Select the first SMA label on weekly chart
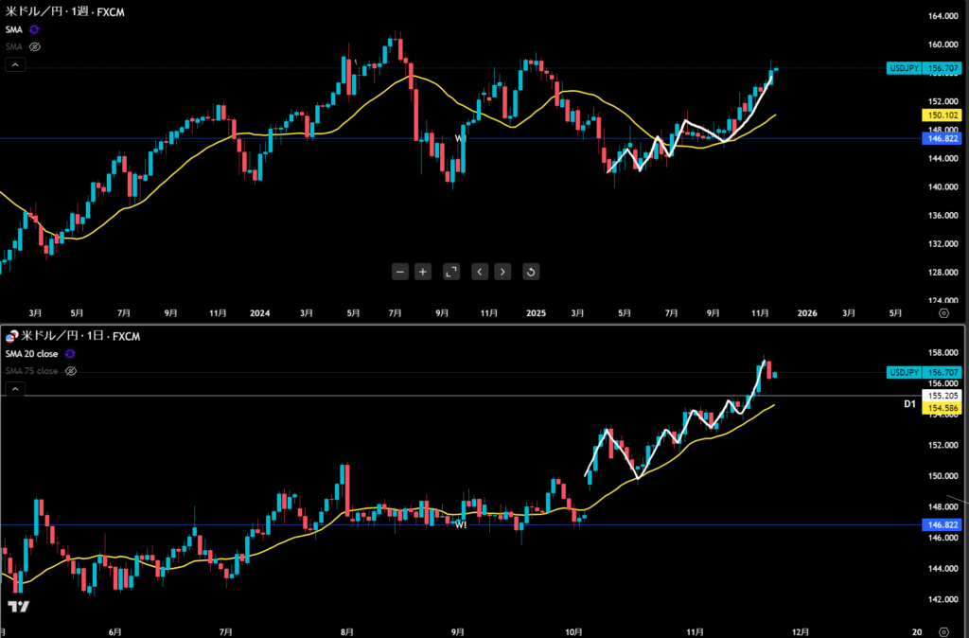This screenshot has height=638, width=969. point(12,29)
